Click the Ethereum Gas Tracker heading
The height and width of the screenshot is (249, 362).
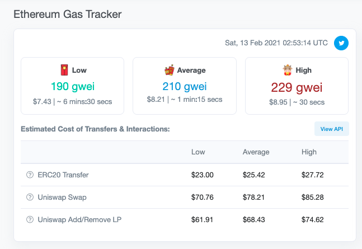pyautogui.click(x=67, y=15)
